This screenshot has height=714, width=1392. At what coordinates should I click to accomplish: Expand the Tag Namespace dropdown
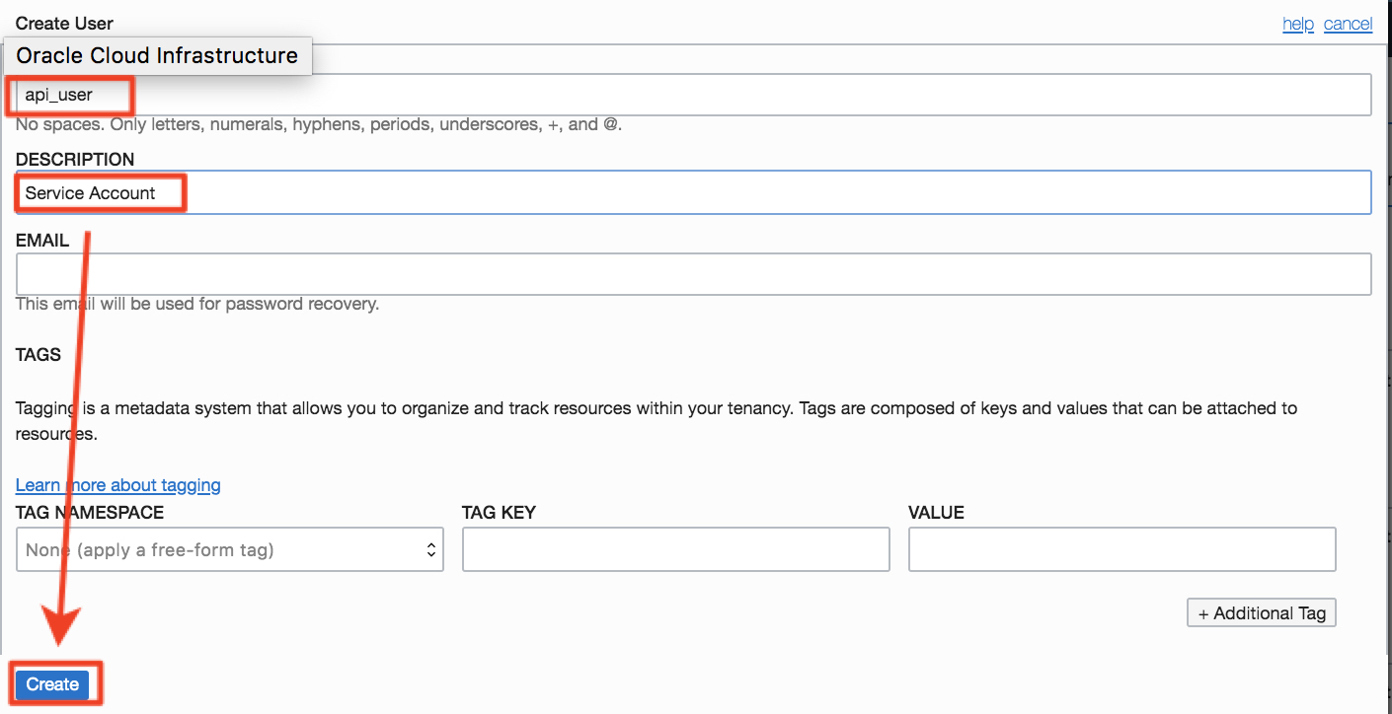tap(229, 550)
